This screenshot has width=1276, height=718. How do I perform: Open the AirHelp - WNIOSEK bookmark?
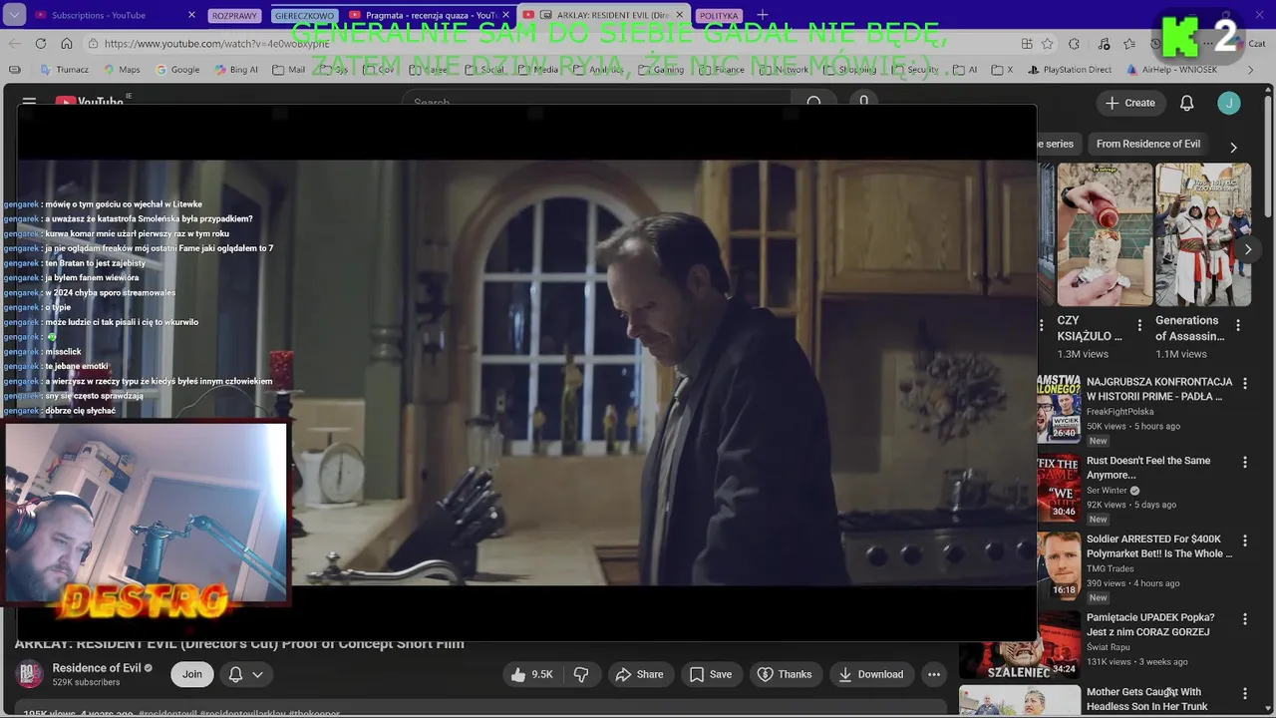[1171, 70]
